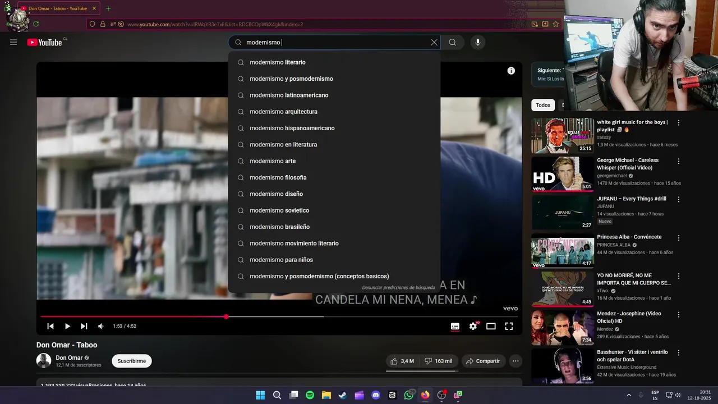Select suggestion 'modernismo para niños'
718x404 pixels.
point(334,260)
